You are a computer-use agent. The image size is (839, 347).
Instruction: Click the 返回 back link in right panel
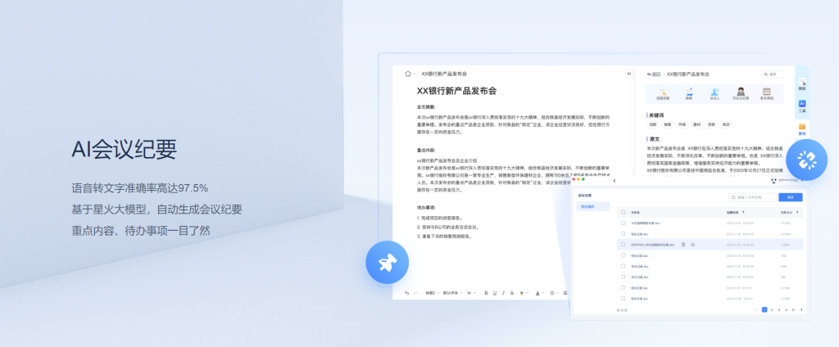(x=654, y=74)
